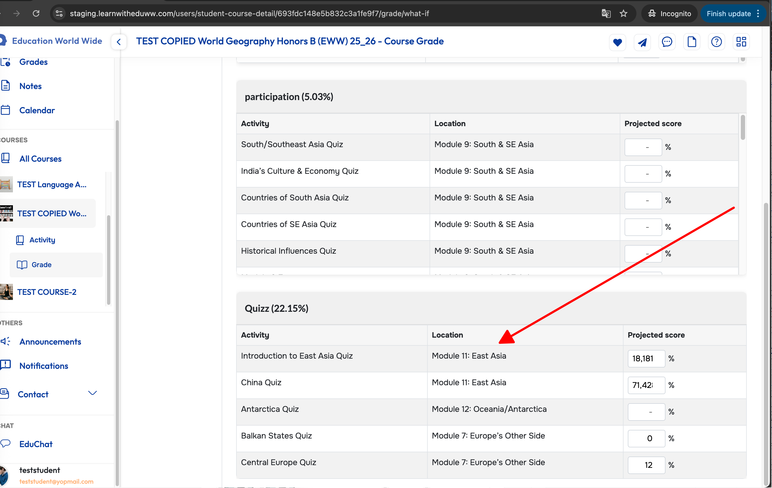Expand the Contact menu chevron
Viewport: 772px width, 488px height.
click(x=92, y=393)
